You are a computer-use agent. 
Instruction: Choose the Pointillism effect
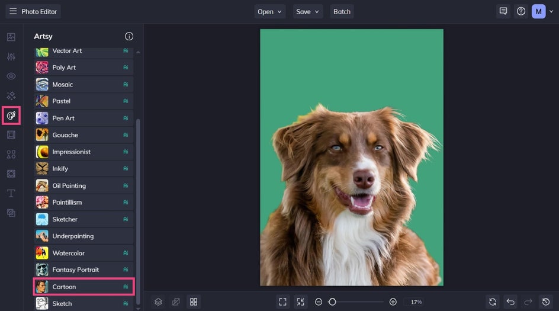pyautogui.click(x=83, y=203)
